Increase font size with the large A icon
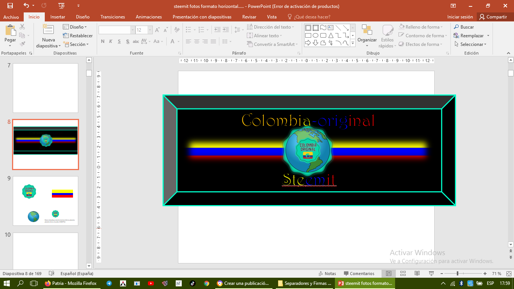Viewport: 514px width, 289px height. (157, 30)
